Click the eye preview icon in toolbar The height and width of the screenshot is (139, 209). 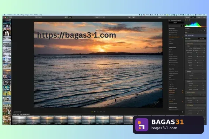pyautogui.click(x=129, y=17)
